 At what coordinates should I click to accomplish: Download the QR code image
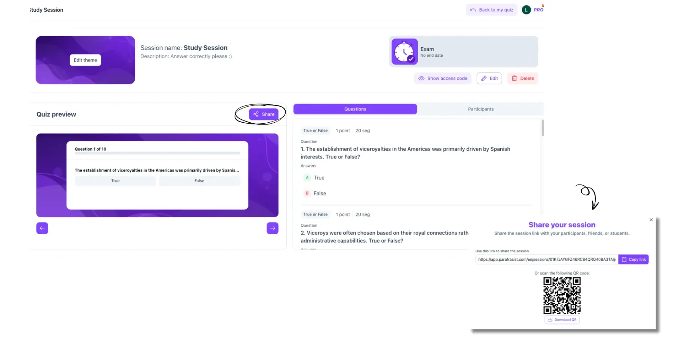pyautogui.click(x=562, y=320)
